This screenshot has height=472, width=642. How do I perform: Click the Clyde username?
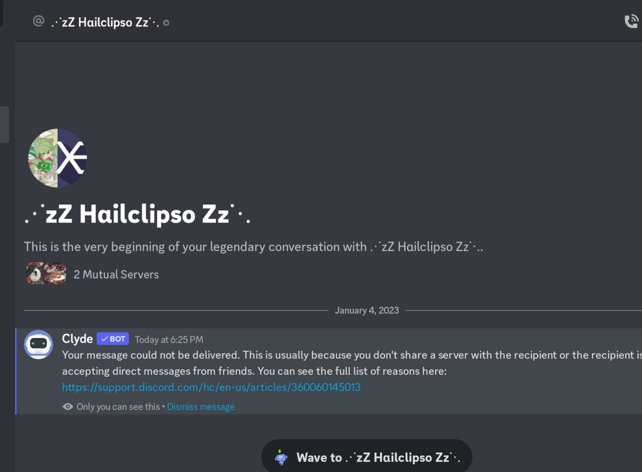(x=77, y=338)
